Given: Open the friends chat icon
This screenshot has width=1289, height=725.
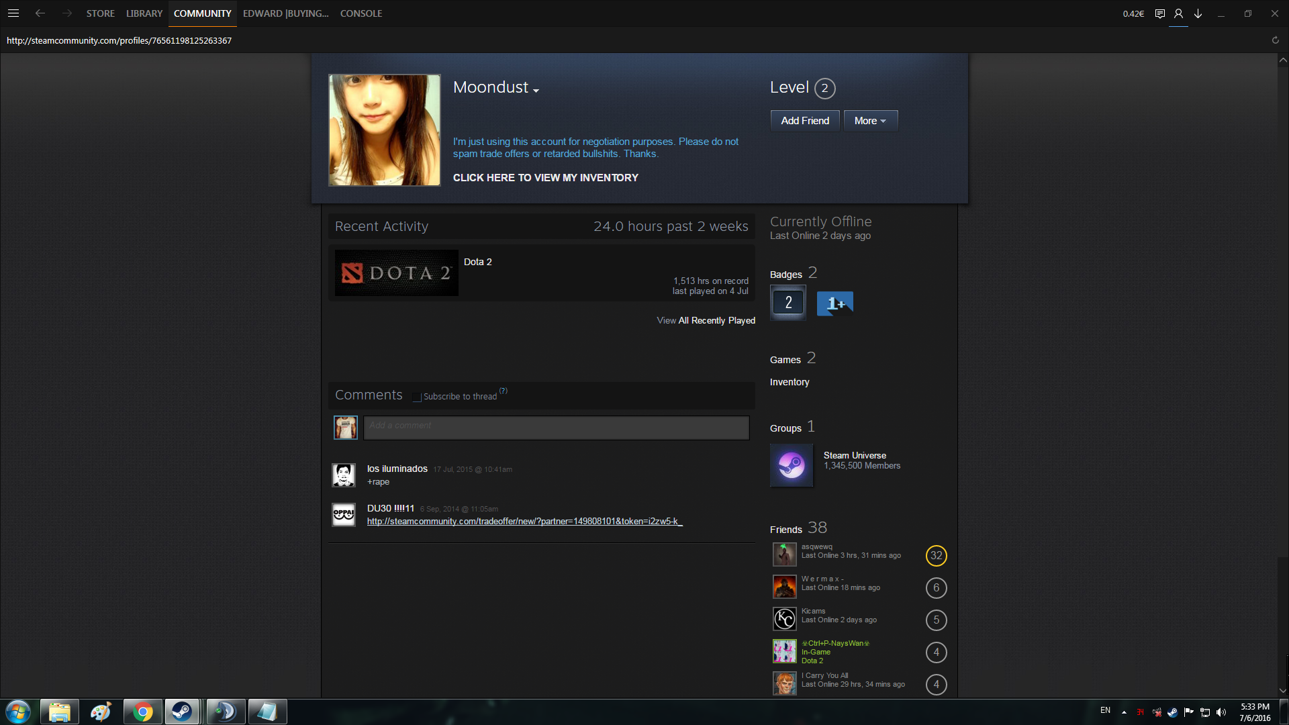Looking at the screenshot, I should 1159,13.
